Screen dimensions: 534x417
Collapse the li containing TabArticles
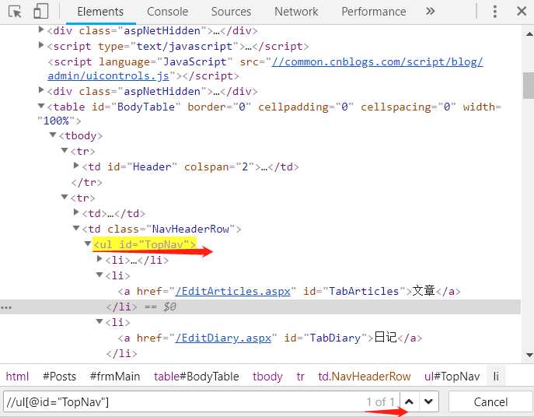pyautogui.click(x=99, y=275)
